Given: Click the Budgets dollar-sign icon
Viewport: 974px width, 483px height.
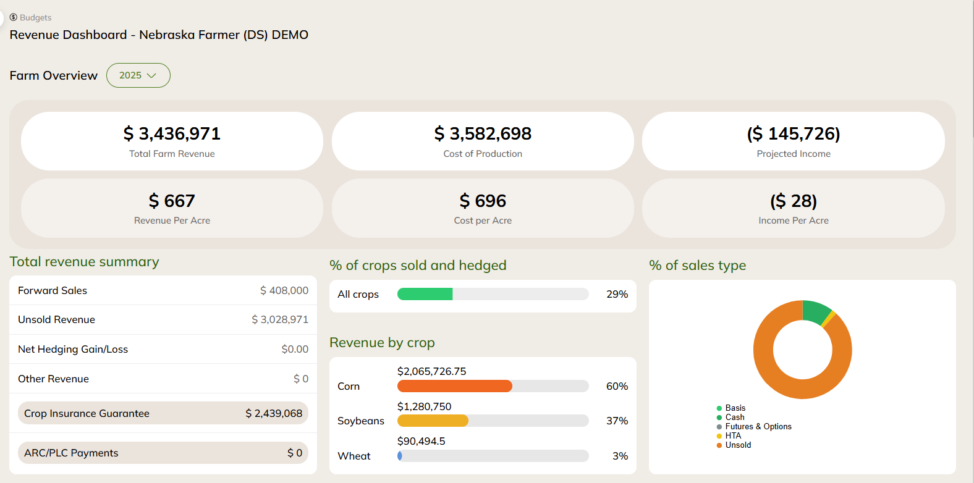Looking at the screenshot, I should pyautogui.click(x=14, y=17).
